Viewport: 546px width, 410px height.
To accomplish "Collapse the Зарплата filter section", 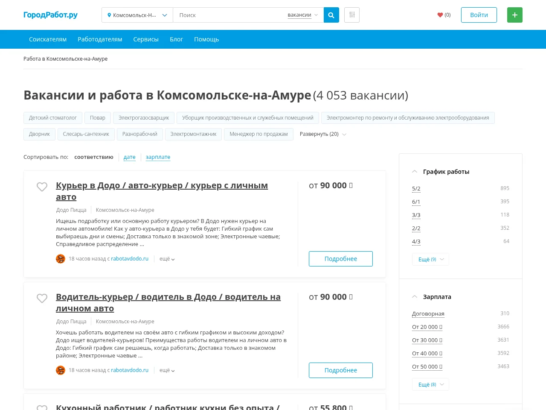I will pos(415,297).
